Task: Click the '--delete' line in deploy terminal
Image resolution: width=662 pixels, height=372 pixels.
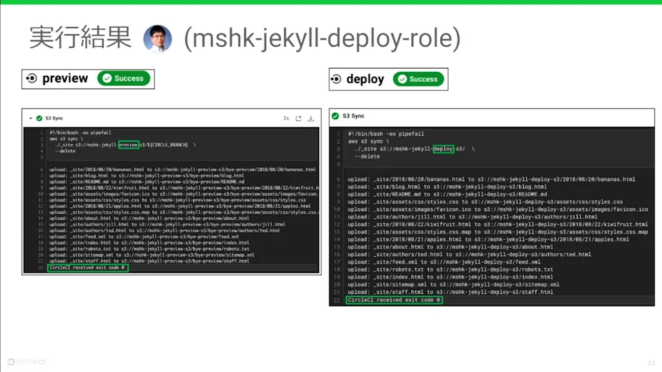Action: (367, 156)
